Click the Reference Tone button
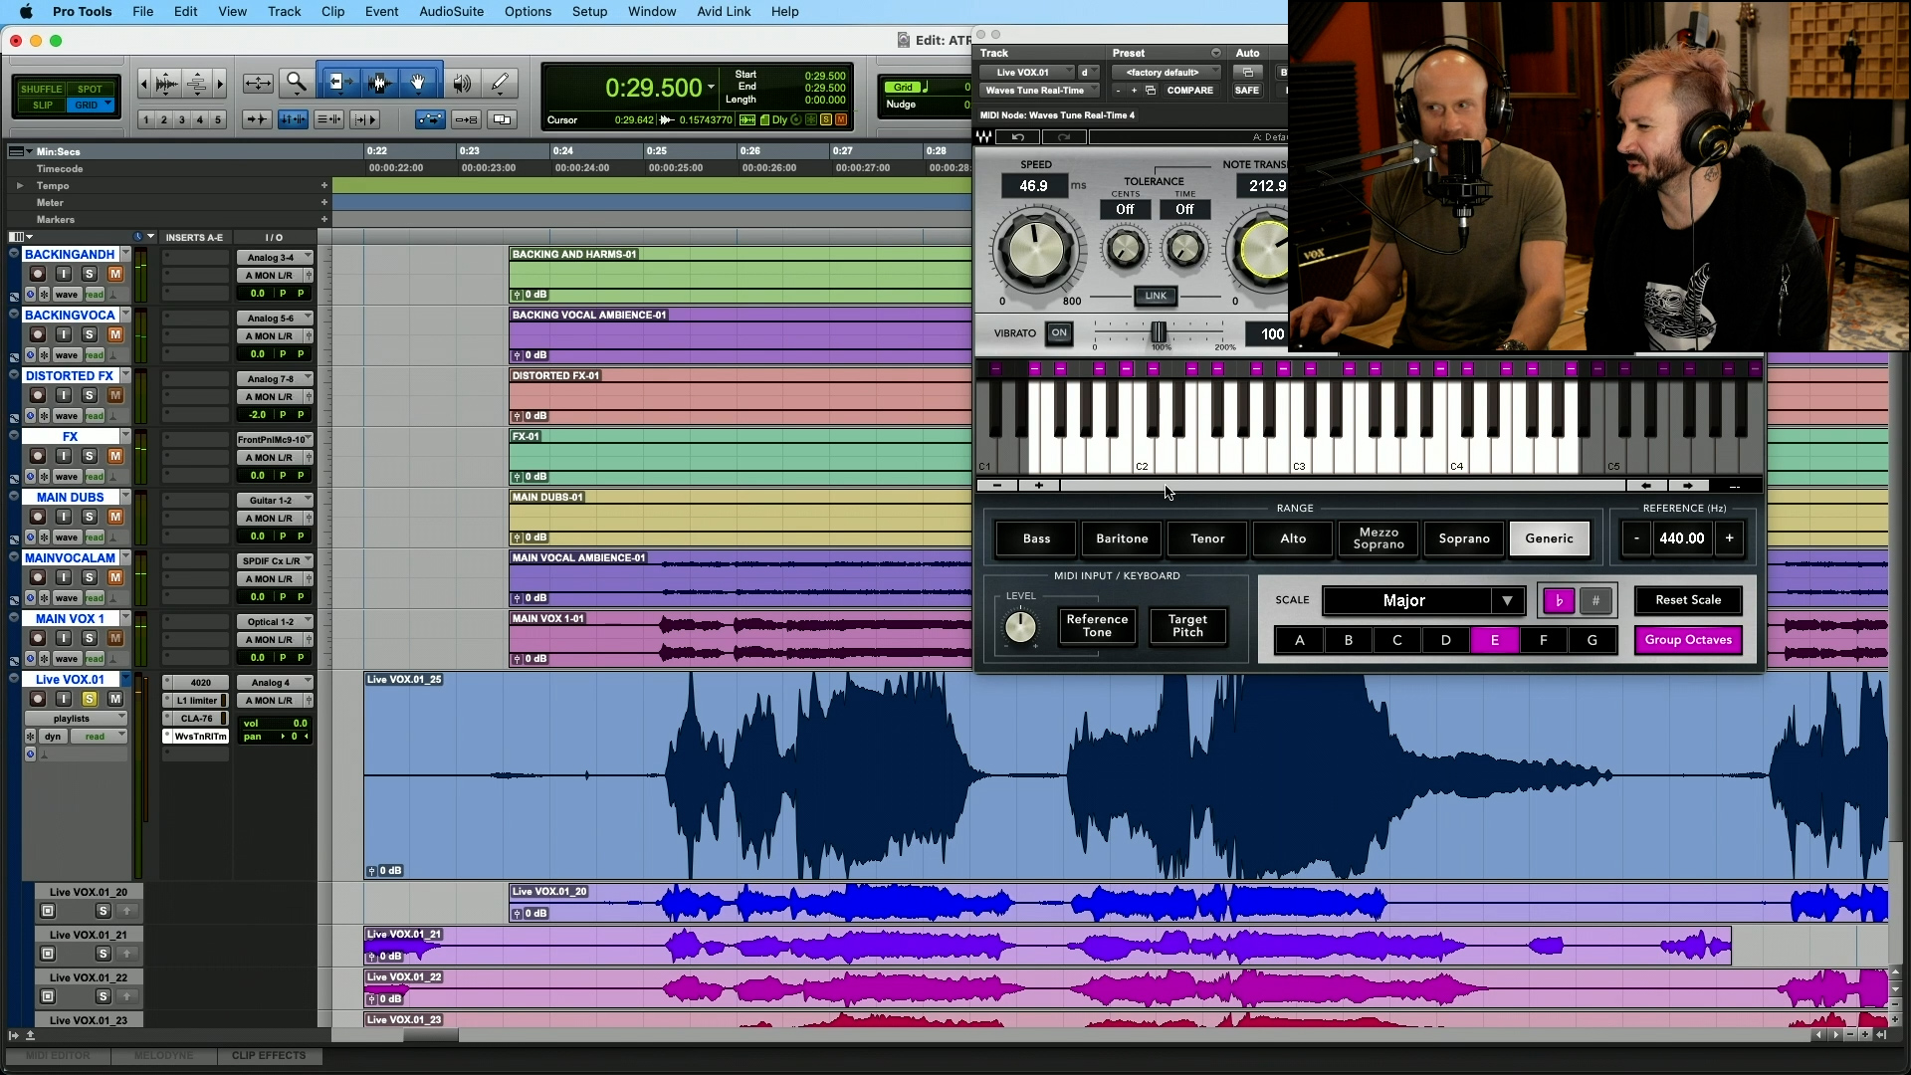The width and height of the screenshot is (1911, 1075). pos(1097,625)
